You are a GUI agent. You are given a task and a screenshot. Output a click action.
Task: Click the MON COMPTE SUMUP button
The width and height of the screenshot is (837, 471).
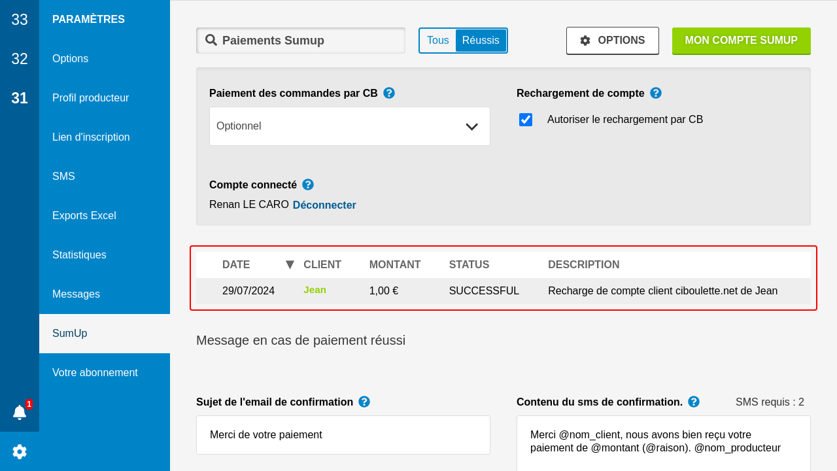741,41
